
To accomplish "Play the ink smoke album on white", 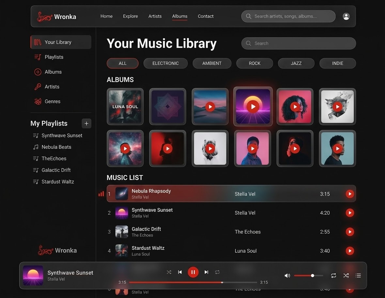I will [338, 107].
